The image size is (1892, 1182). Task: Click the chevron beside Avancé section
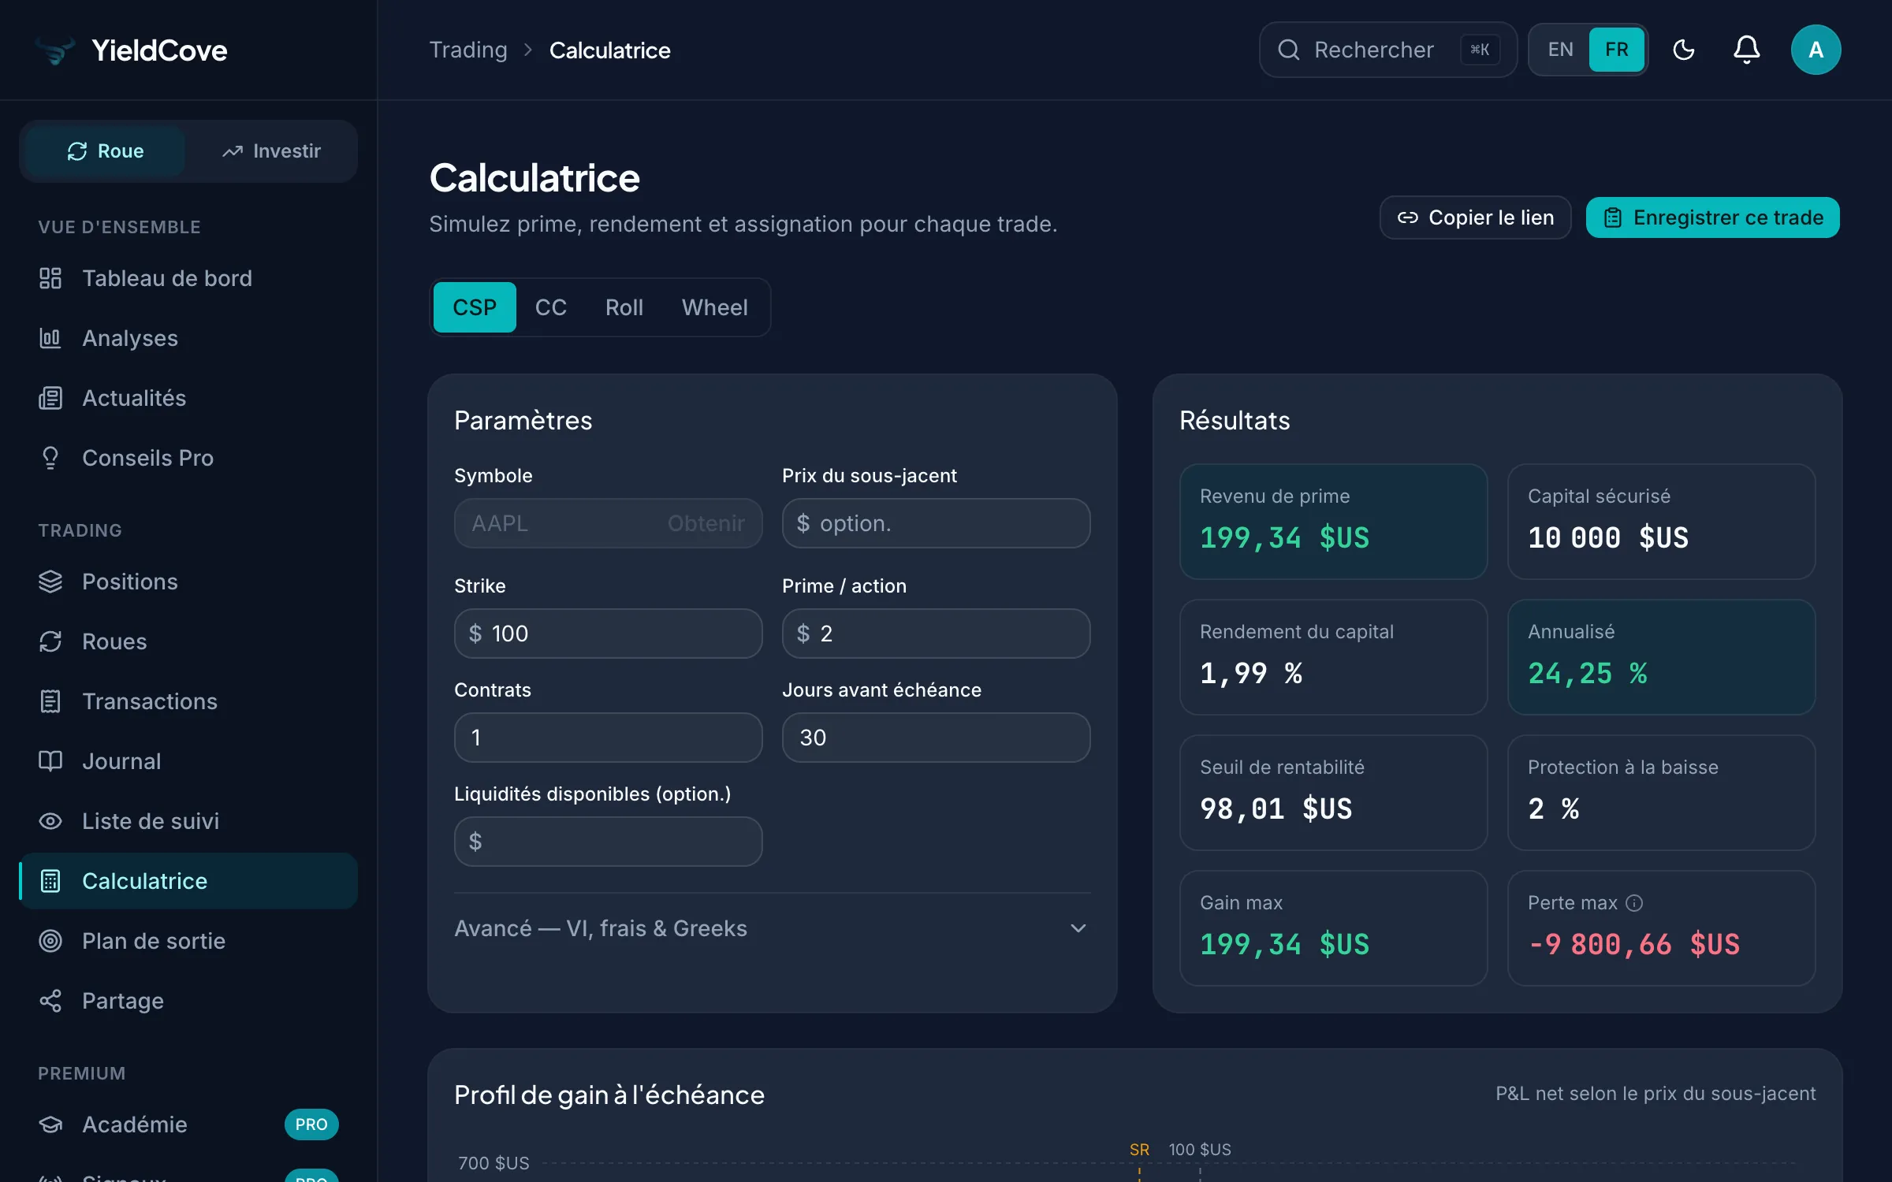coord(1078,928)
